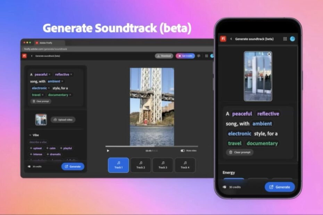
Task: Click the Firefly logo in desktop window
Action: click(24, 56)
